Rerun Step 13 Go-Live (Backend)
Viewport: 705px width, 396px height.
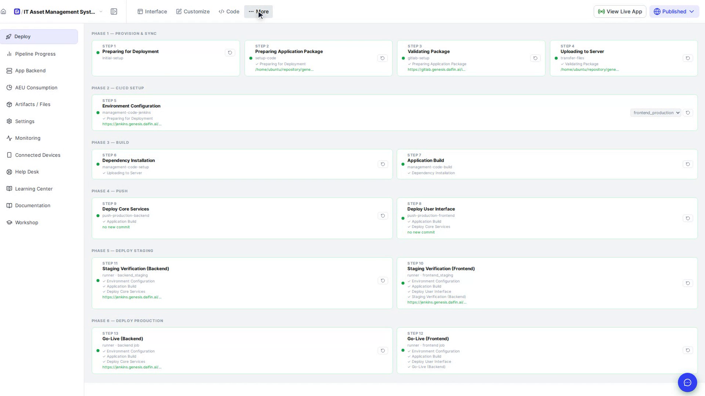click(x=383, y=351)
